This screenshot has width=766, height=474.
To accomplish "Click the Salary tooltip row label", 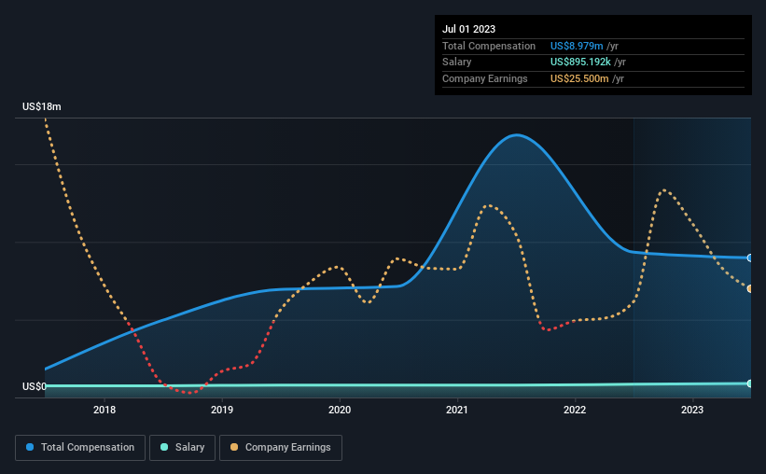I will coord(457,63).
